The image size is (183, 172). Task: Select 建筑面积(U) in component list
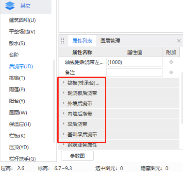click(x=22, y=20)
